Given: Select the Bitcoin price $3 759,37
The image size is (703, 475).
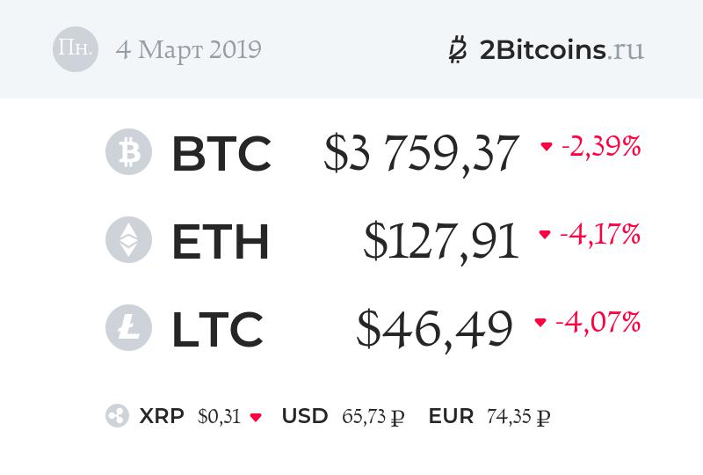Looking at the screenshot, I should click(421, 154).
